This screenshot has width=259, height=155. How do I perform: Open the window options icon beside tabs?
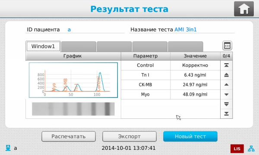coord(227,46)
